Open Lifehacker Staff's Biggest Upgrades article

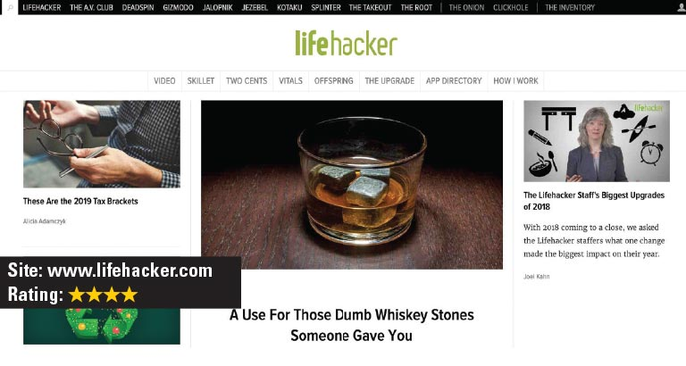[594, 201]
